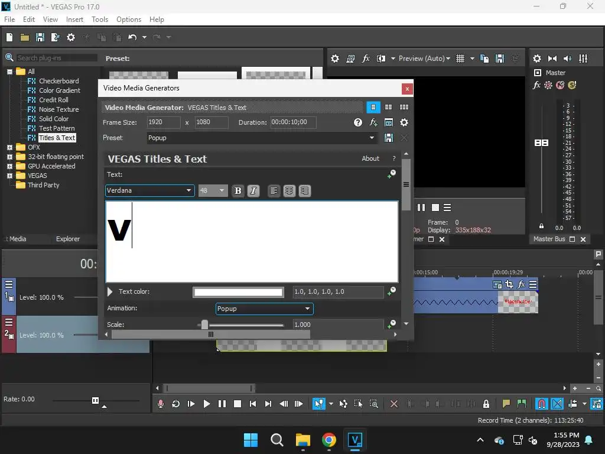The width and height of the screenshot is (605, 454).
Task: Save the preset with floppy icon
Action: tap(389, 138)
